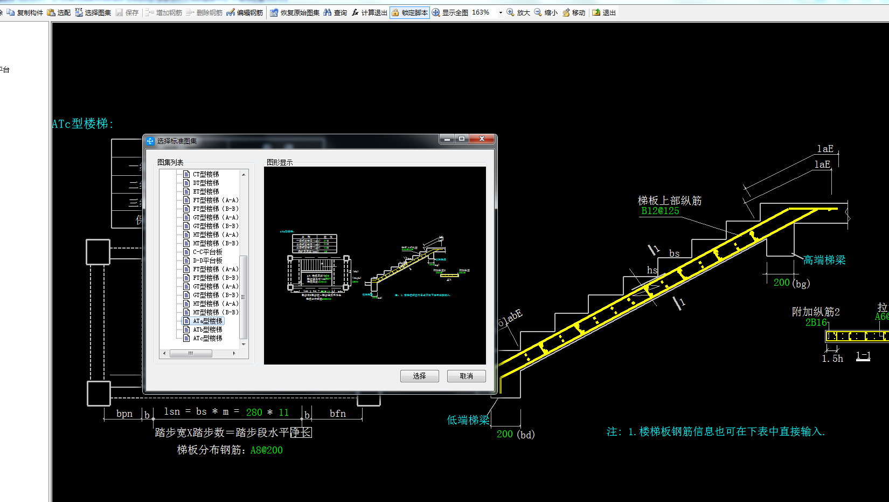This screenshot has height=502, width=889.
Task: Toggle the 锁定脚本 lock script button
Action: click(409, 12)
